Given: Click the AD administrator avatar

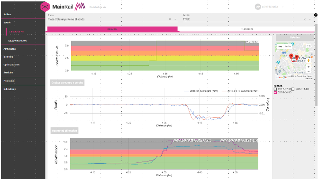Looking at the screenshot, I should pyautogui.click(x=258, y=7).
